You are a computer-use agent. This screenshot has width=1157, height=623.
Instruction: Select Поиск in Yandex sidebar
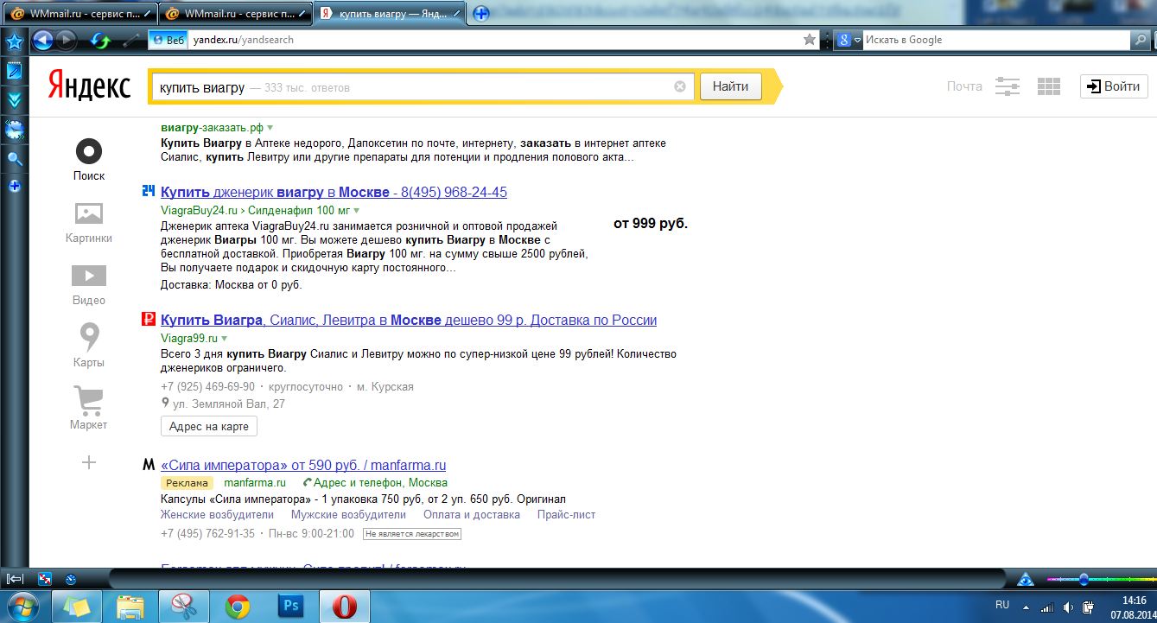click(x=89, y=160)
